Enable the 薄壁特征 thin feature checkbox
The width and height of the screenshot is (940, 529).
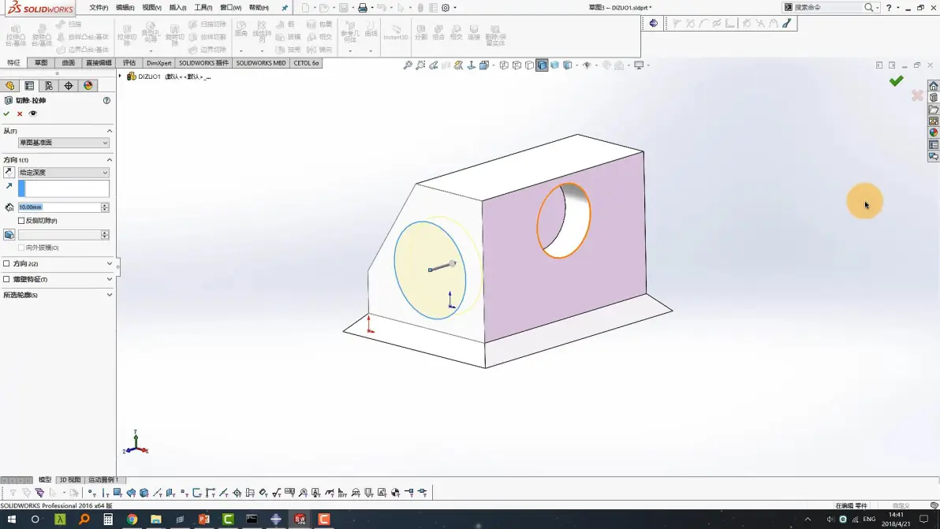point(6,279)
